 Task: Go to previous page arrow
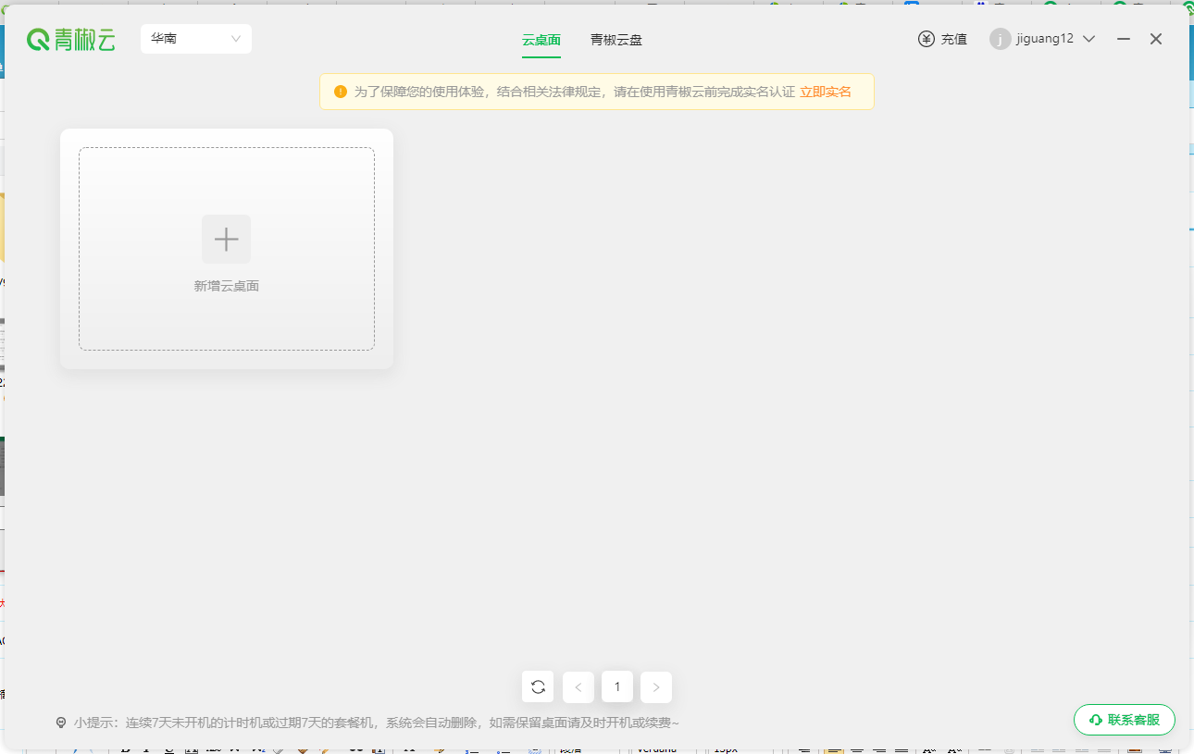tap(578, 686)
